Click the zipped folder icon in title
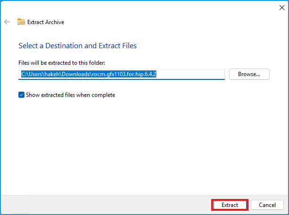This screenshot has width=289, height=215. click(x=21, y=22)
